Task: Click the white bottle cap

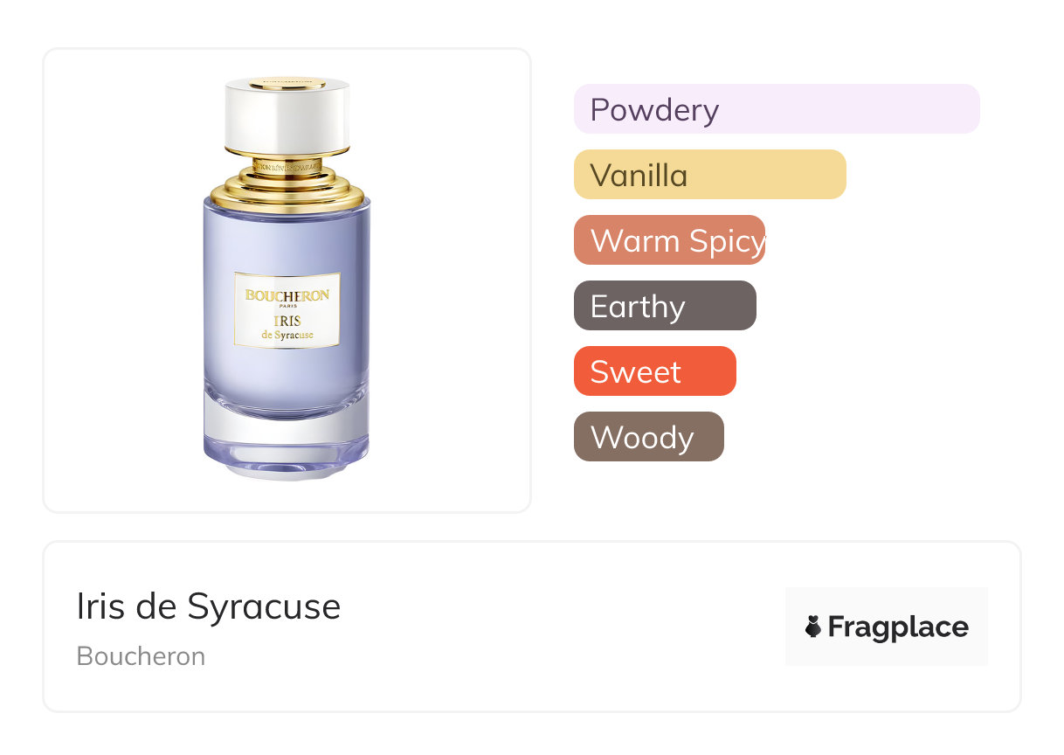Action: point(287,117)
